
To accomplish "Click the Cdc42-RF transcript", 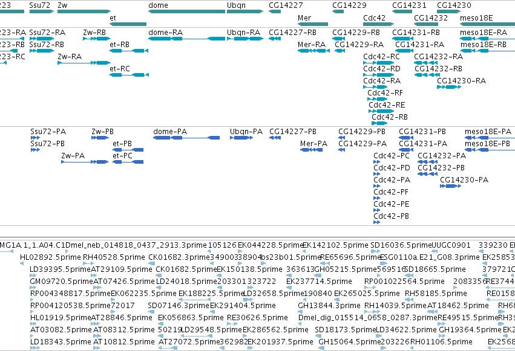I will point(378,98).
